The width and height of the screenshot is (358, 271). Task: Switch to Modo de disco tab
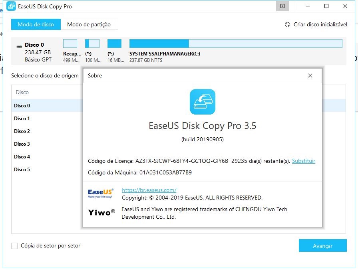[36, 24]
